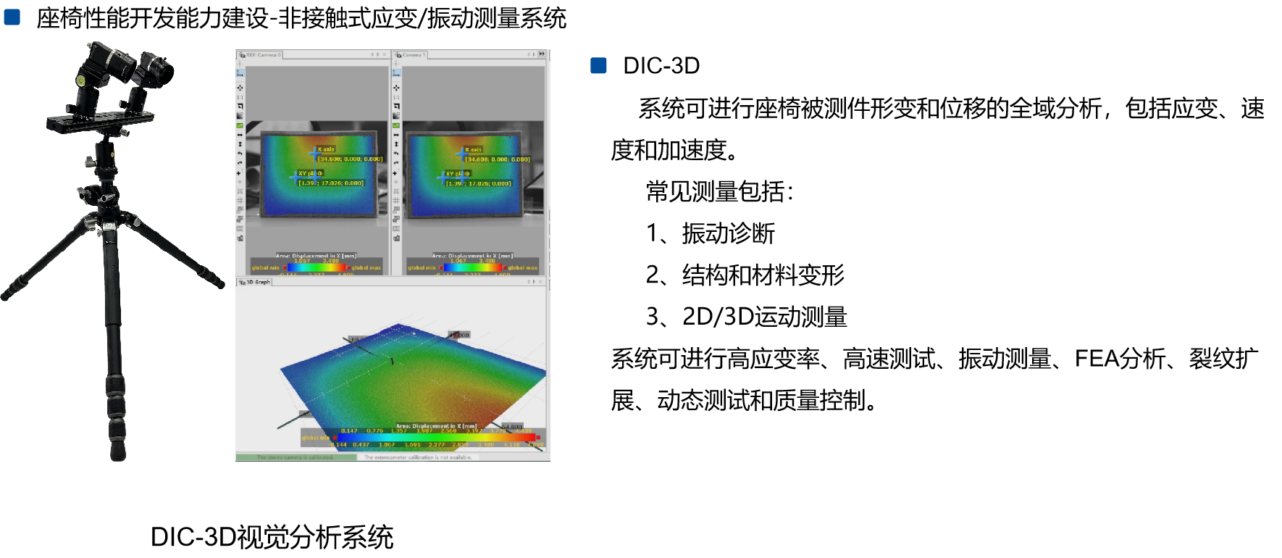Click the stereo camera tripod photo

[112, 250]
